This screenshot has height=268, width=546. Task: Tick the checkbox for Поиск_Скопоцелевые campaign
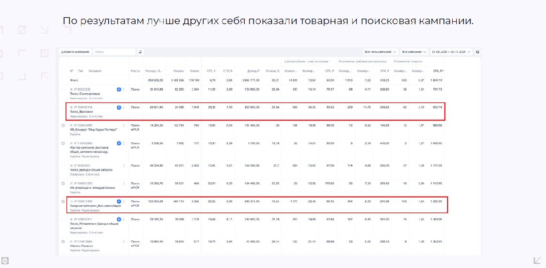point(63,89)
